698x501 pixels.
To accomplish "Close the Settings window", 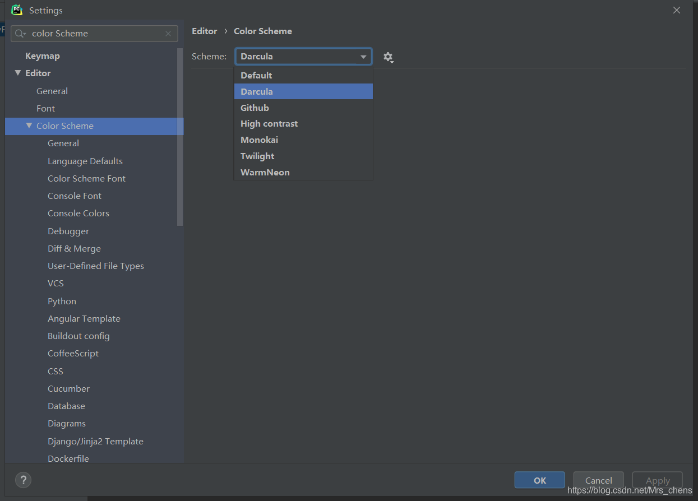I will (677, 10).
